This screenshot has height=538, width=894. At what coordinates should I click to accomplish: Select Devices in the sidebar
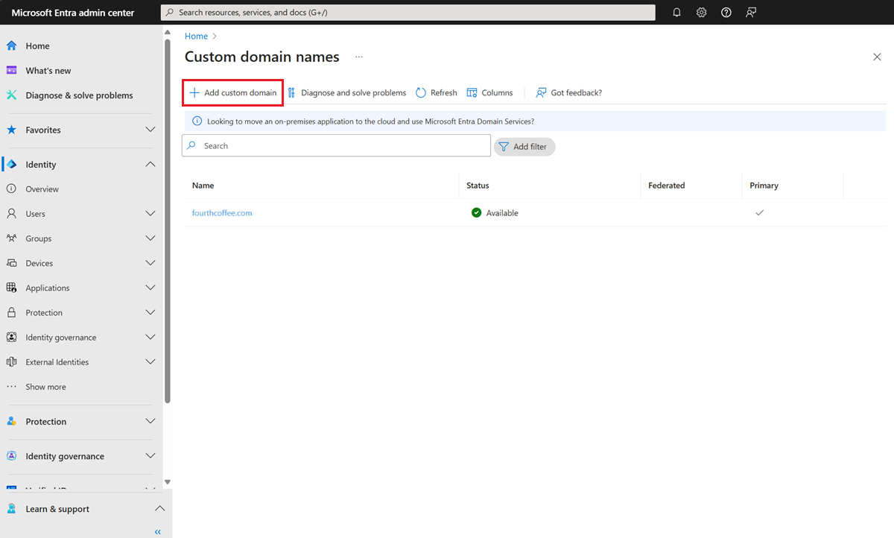coord(37,262)
